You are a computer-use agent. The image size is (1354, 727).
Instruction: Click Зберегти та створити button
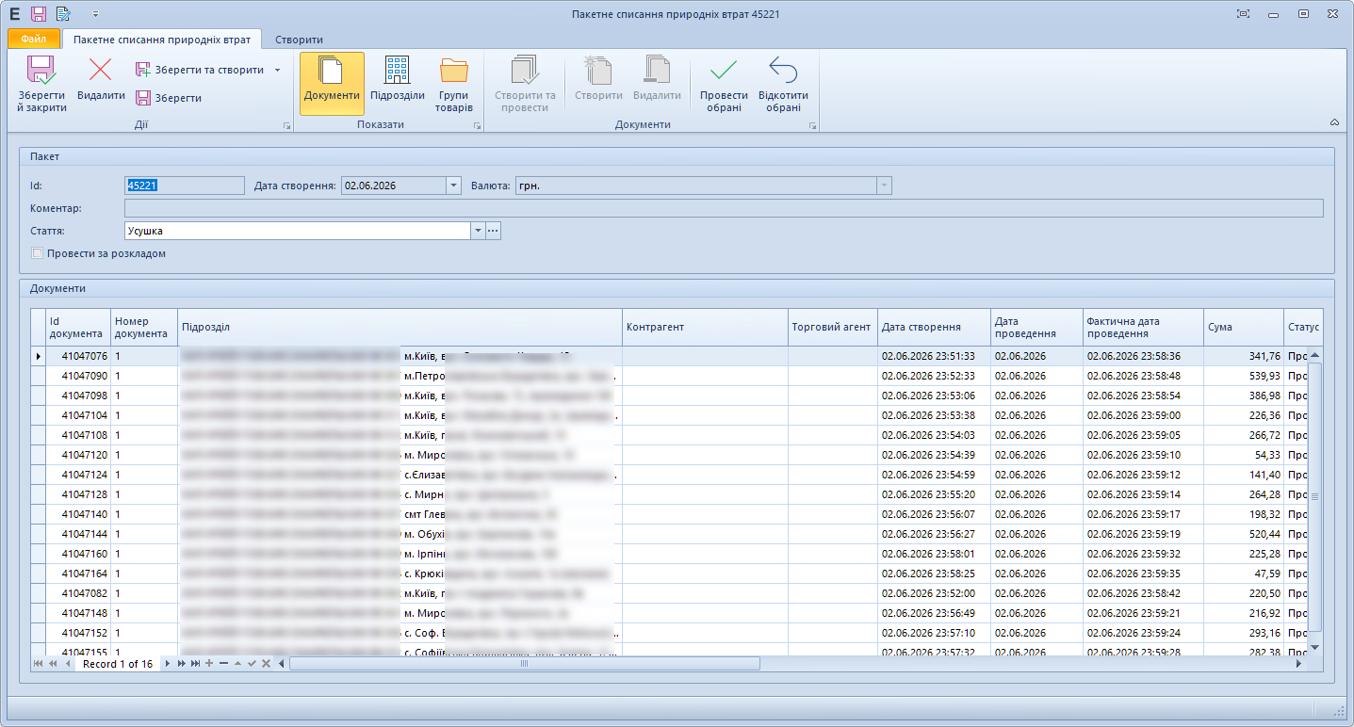200,70
